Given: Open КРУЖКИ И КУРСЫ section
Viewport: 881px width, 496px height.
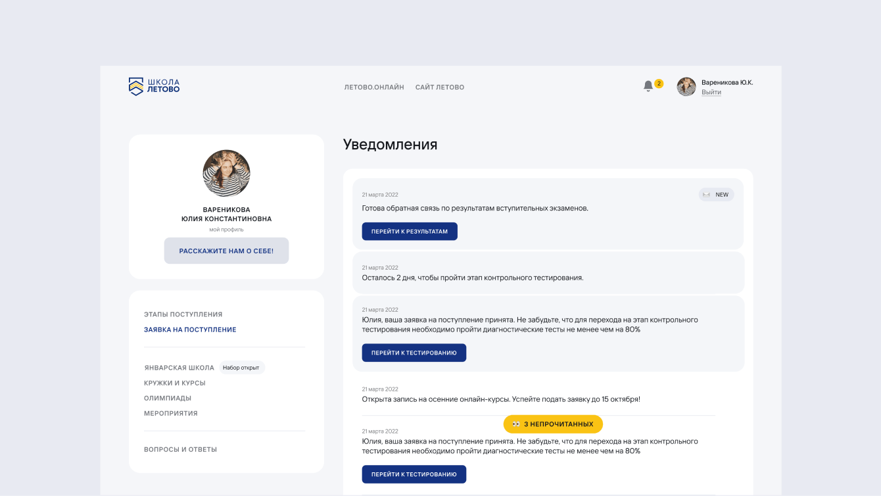Looking at the screenshot, I should (x=175, y=383).
